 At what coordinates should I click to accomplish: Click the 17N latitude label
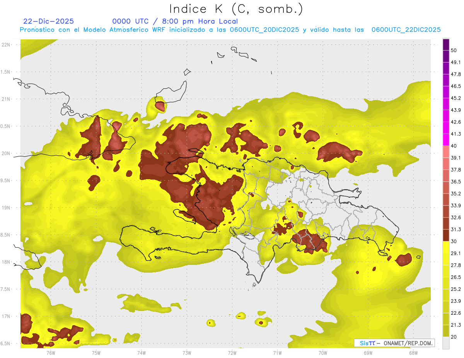(7, 317)
